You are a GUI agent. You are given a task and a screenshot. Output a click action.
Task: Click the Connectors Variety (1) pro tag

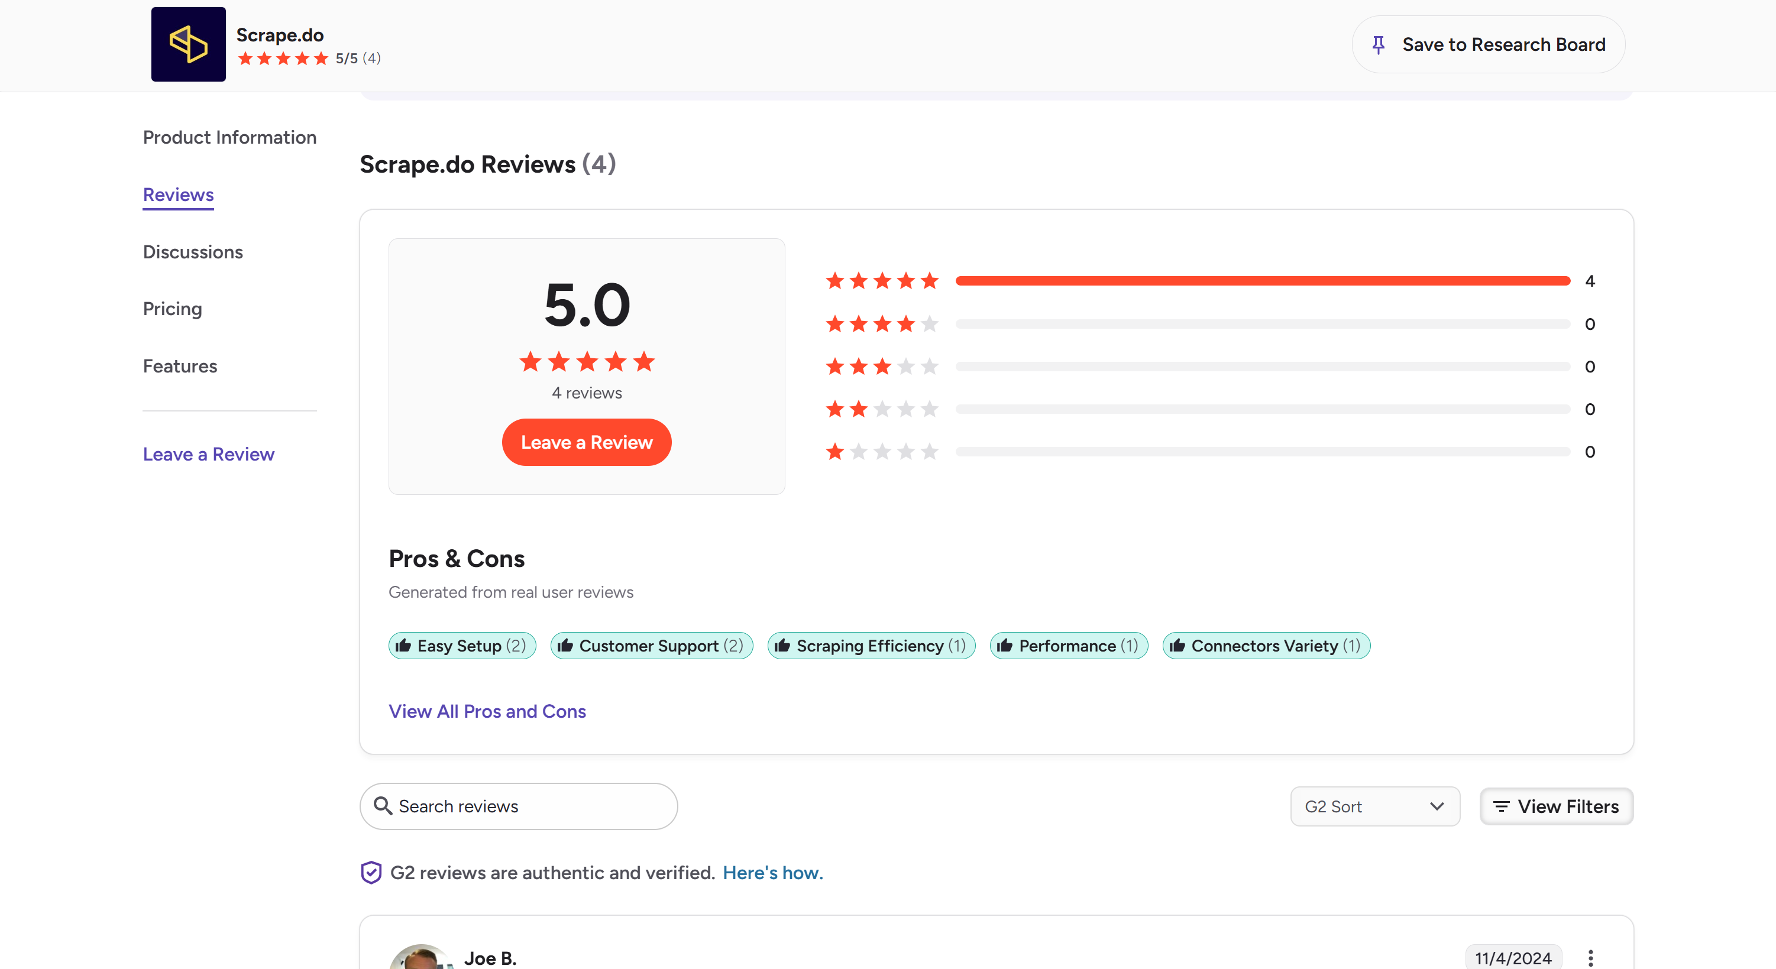point(1266,646)
